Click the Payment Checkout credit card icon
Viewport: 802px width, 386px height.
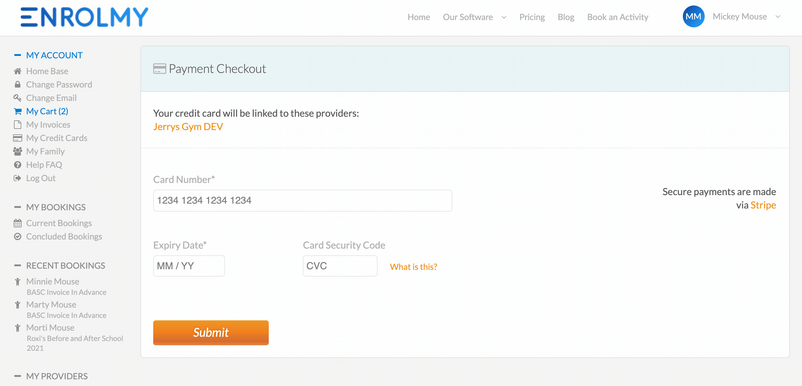(159, 69)
